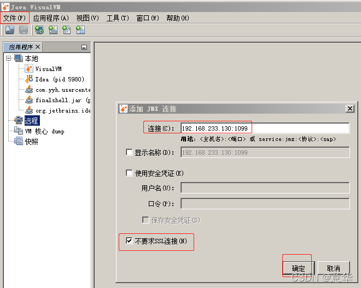This screenshot has height=288, width=361.
Task: Close the 添加 JMX 连接 dialog
Action: click(350, 109)
